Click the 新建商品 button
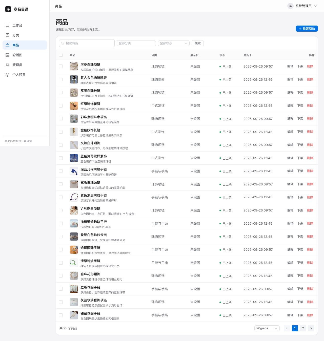 pyautogui.click(x=307, y=29)
